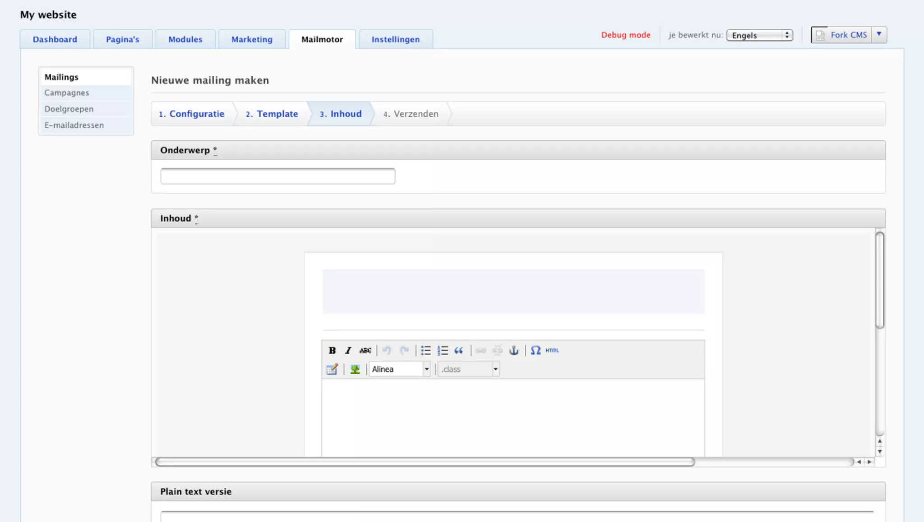Image resolution: width=924 pixels, height=522 pixels.
Task: Apply strikethrough text formatting
Action: pos(365,350)
